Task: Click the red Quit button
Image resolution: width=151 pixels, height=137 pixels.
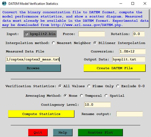Action: (38, 132)
